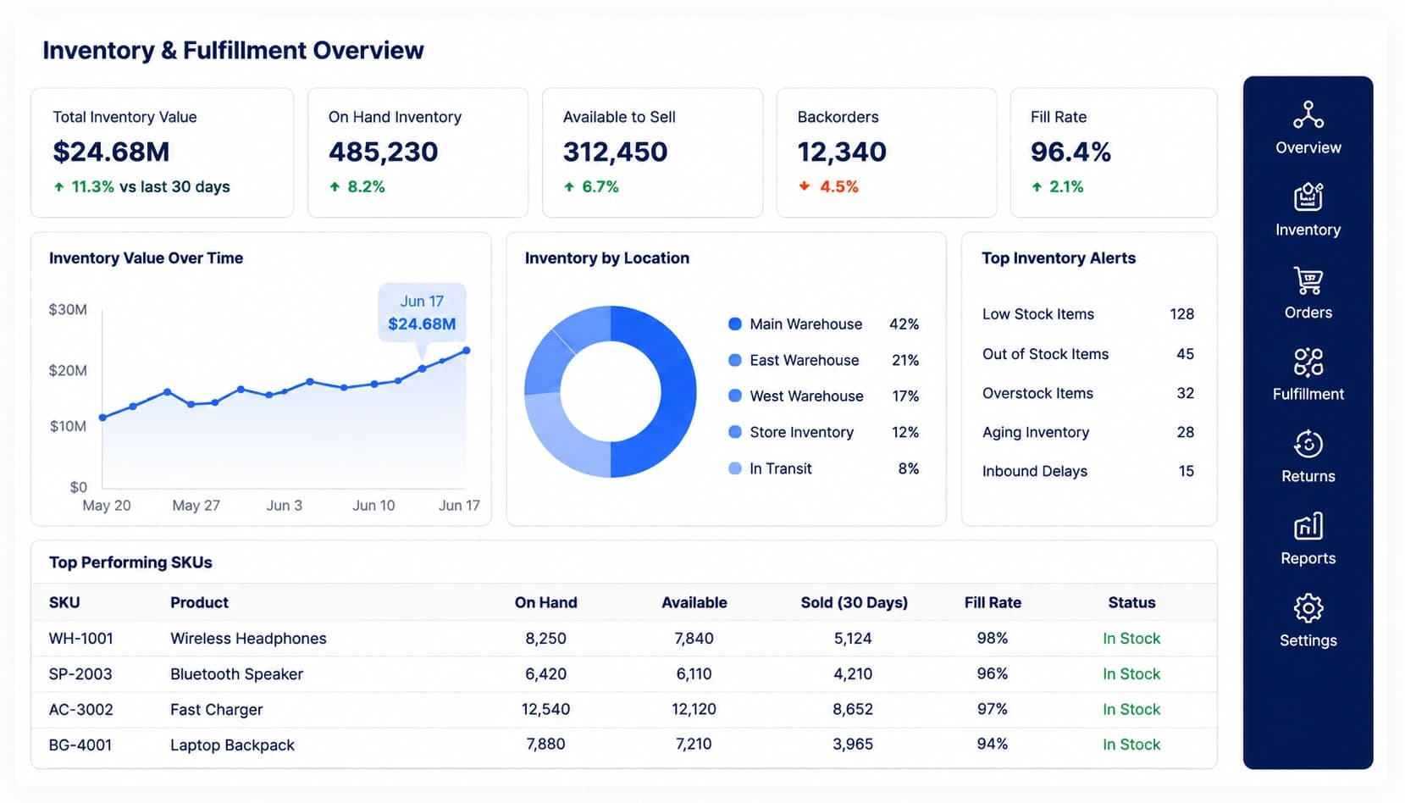The height and width of the screenshot is (803, 1405).
Task: Click the Top Performing SKUs heading
Action: pos(130,562)
